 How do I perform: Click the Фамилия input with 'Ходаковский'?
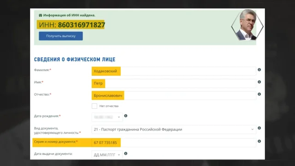pyautogui.click(x=174, y=71)
